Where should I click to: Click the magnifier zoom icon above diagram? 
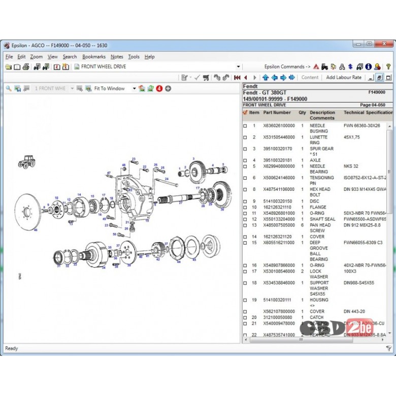click(9, 88)
